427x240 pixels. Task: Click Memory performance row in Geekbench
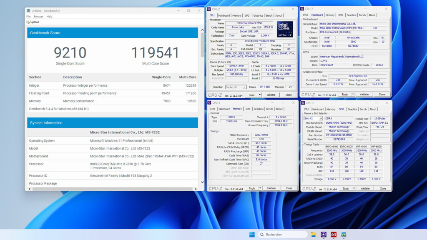(x=113, y=101)
